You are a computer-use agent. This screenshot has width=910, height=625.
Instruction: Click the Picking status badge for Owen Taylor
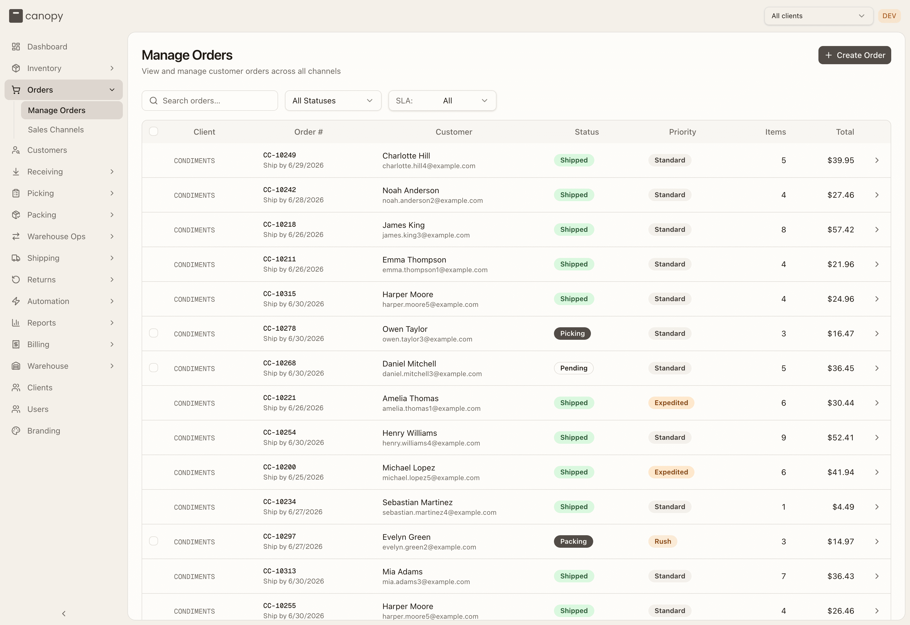pos(572,334)
